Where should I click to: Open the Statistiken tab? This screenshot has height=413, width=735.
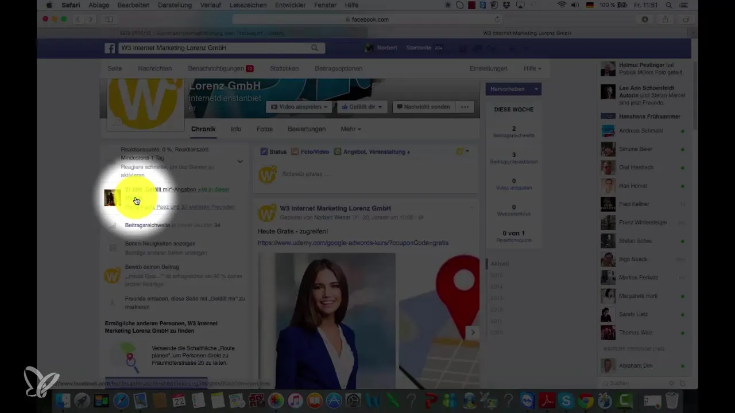tap(284, 68)
